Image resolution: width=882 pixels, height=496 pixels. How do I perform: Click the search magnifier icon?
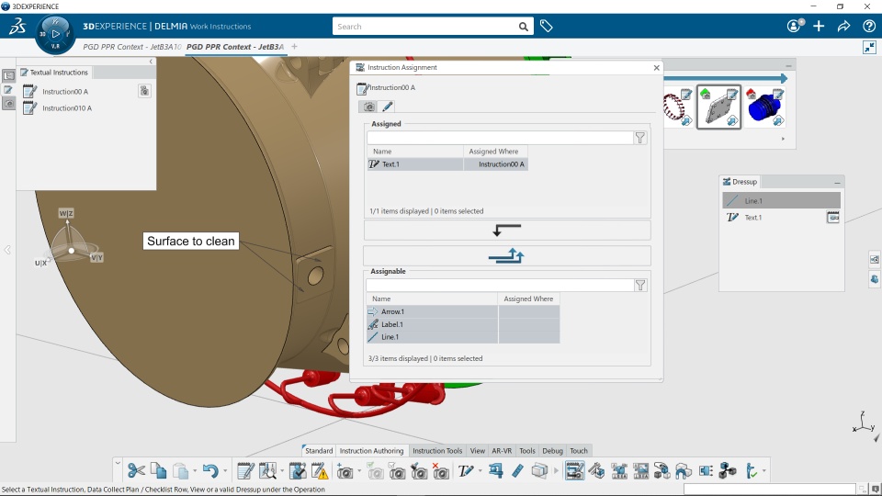[x=523, y=27]
